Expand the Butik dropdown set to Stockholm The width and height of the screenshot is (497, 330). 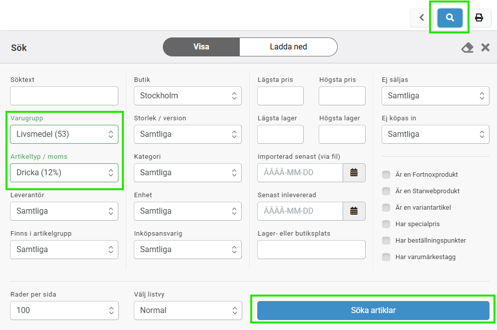(x=187, y=96)
